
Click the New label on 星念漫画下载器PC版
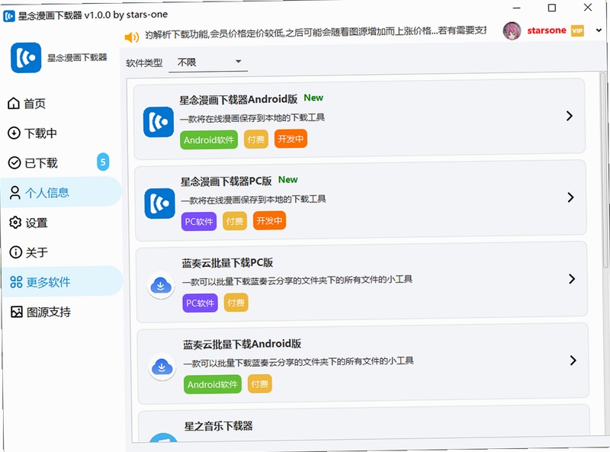click(288, 180)
